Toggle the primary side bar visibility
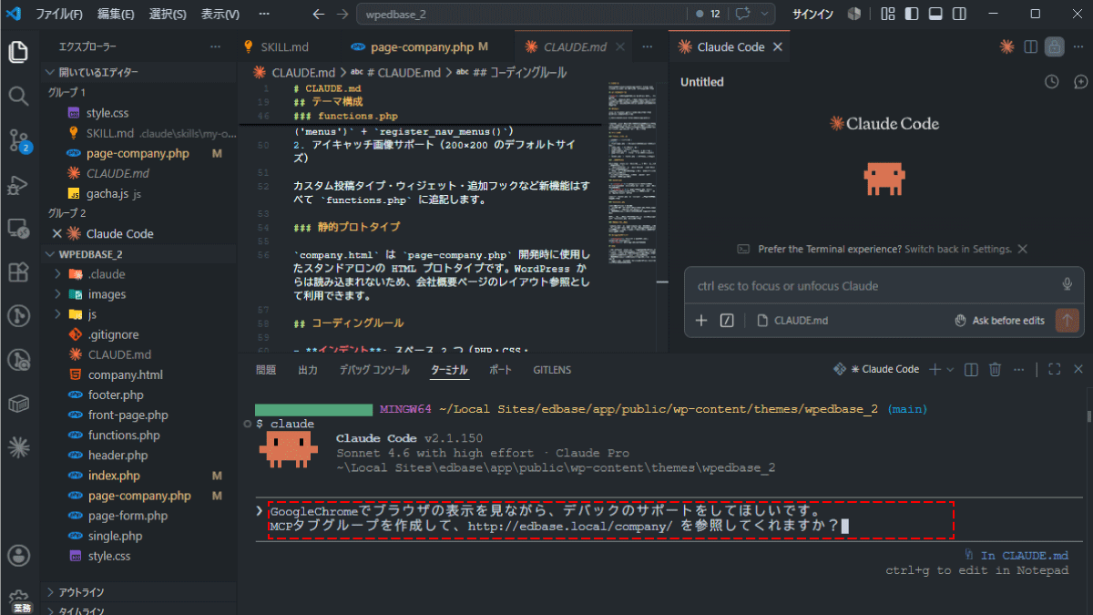The width and height of the screenshot is (1093, 615). click(x=912, y=14)
